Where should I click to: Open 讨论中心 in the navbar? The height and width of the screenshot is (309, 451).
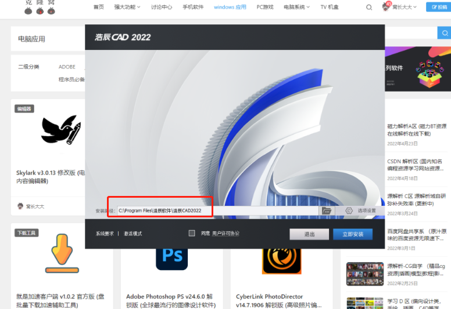coord(162,7)
